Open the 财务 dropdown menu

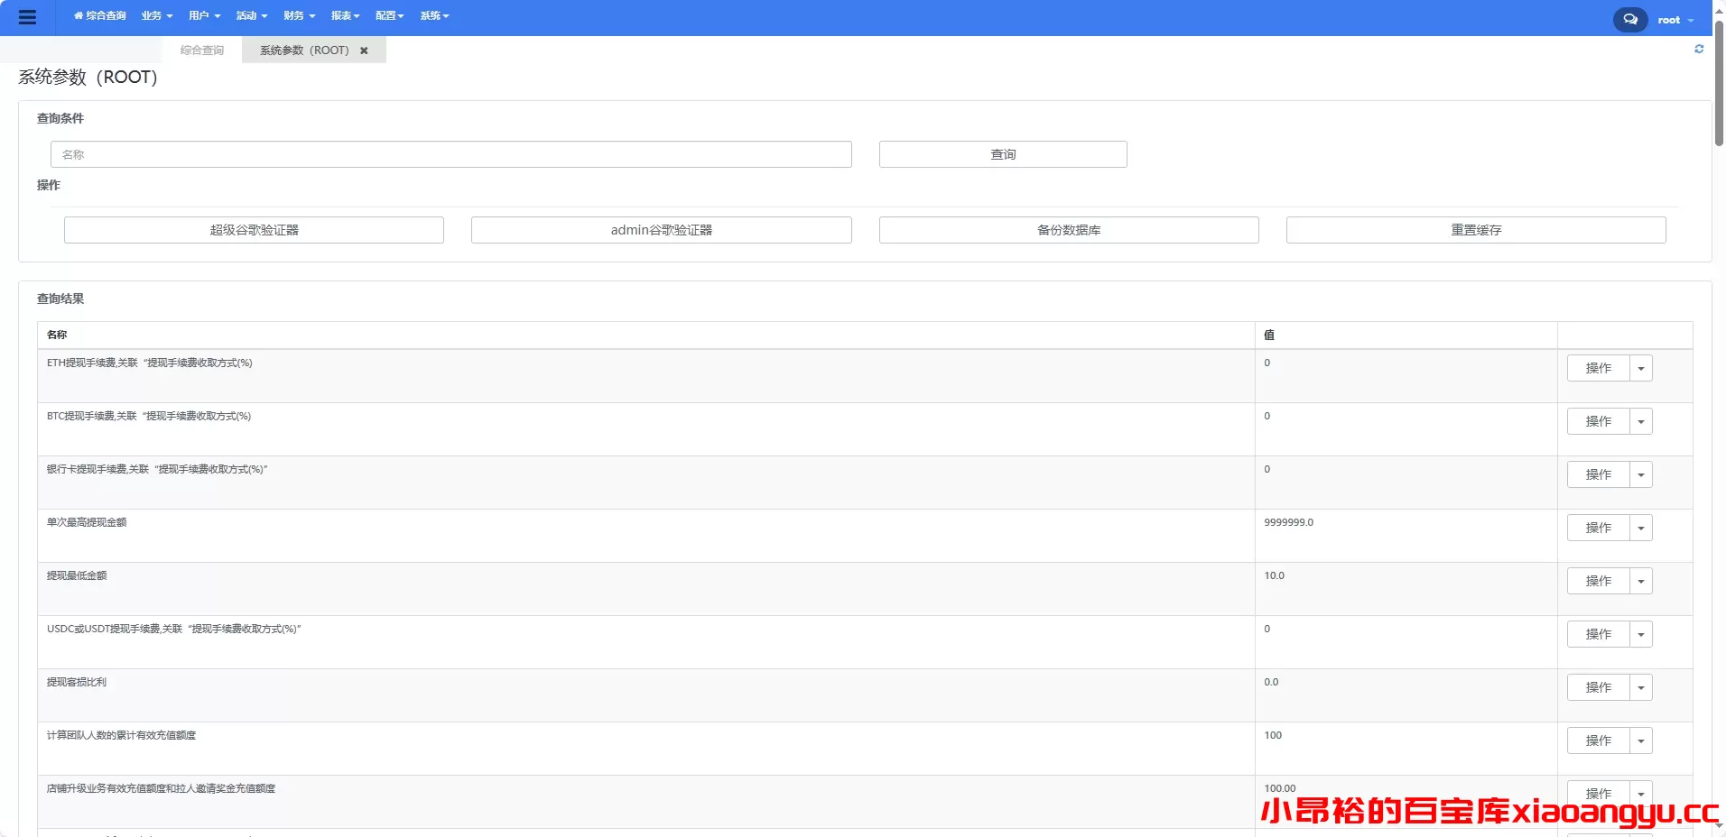tap(299, 16)
